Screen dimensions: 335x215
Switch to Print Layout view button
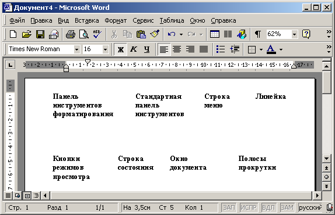tap(27, 195)
